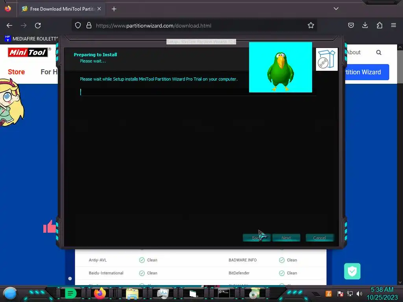Image resolution: width=403 pixels, height=302 pixels.
Task: Open File Explorer from the taskbar
Action: tap(132, 294)
